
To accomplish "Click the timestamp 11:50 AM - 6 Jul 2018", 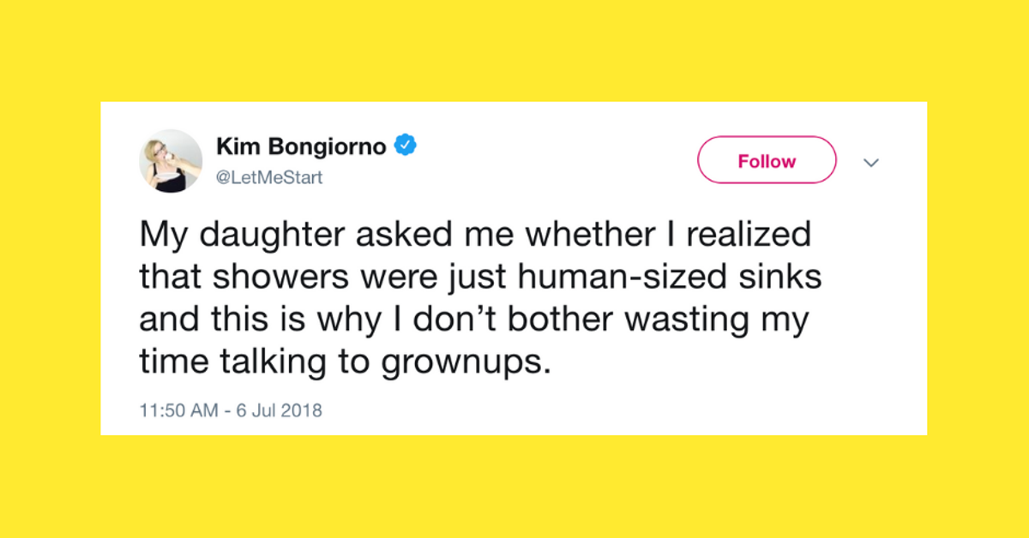I will pyautogui.click(x=231, y=410).
